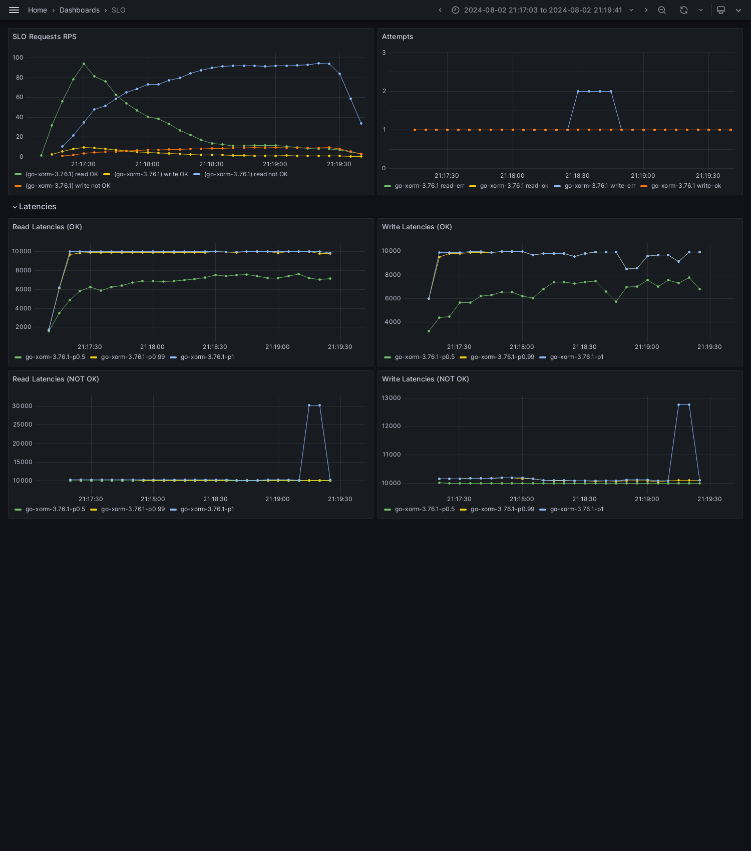Click the green read OK peak near 21:17:30

coord(84,64)
